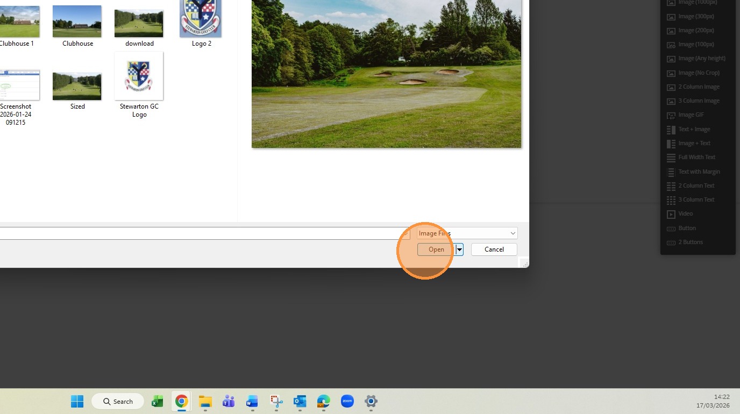Click the taskbar Search box
Image resolution: width=740 pixels, height=414 pixels.
click(118, 401)
